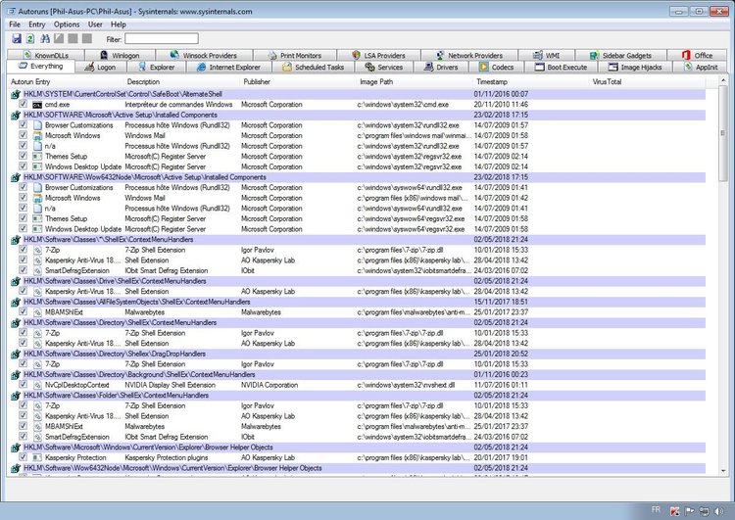Viewport: 735px width, 520px height.
Task: Sort by the Publisher column header
Action: [299, 82]
